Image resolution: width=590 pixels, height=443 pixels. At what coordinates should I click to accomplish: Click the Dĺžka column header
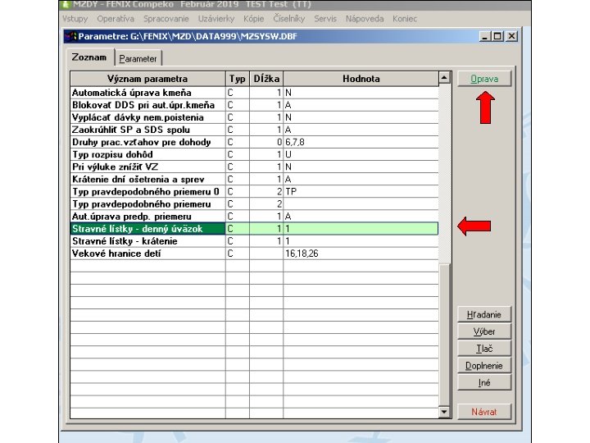point(266,79)
